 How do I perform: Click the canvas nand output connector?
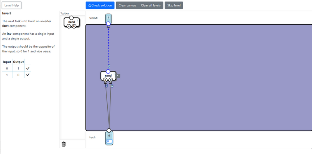108,72
